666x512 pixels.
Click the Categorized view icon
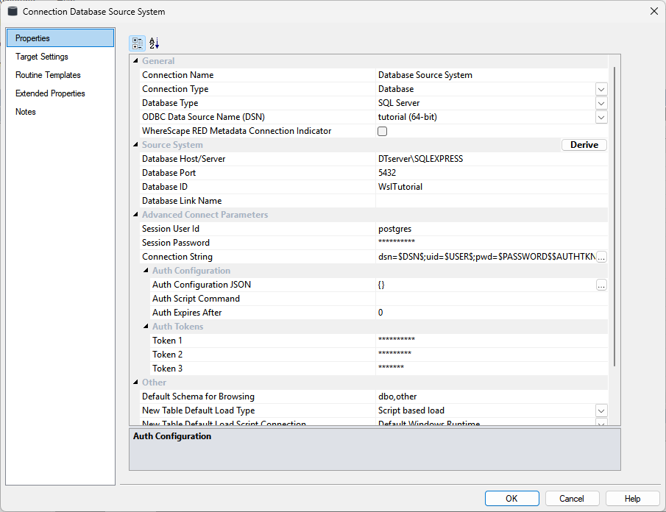coord(138,43)
